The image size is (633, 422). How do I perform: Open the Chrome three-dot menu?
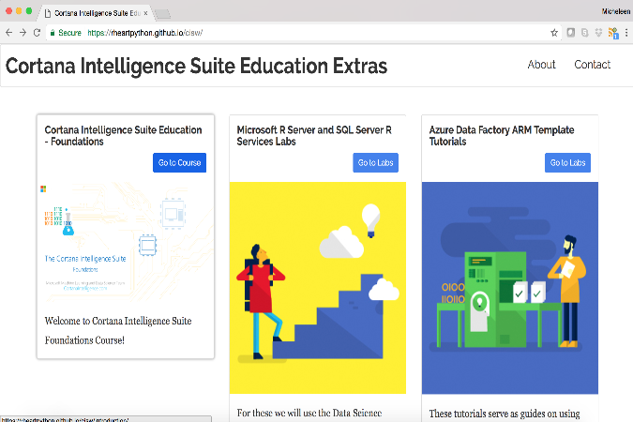pos(625,32)
